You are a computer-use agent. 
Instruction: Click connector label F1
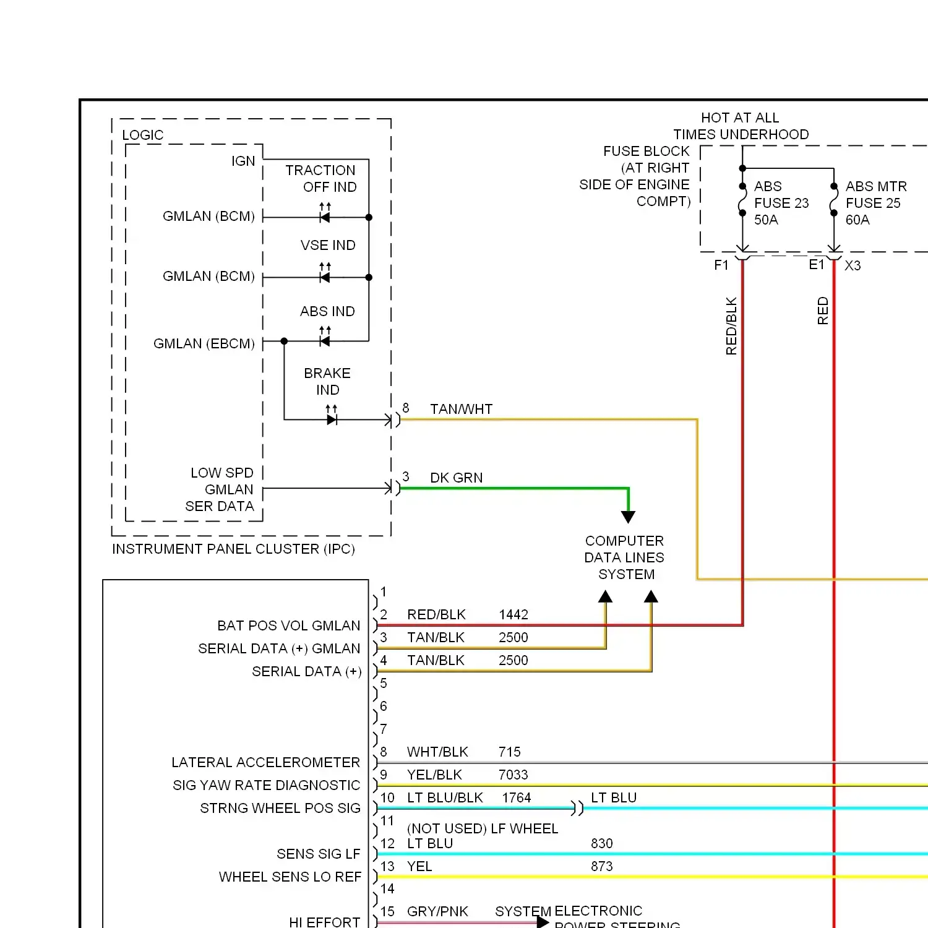click(721, 265)
